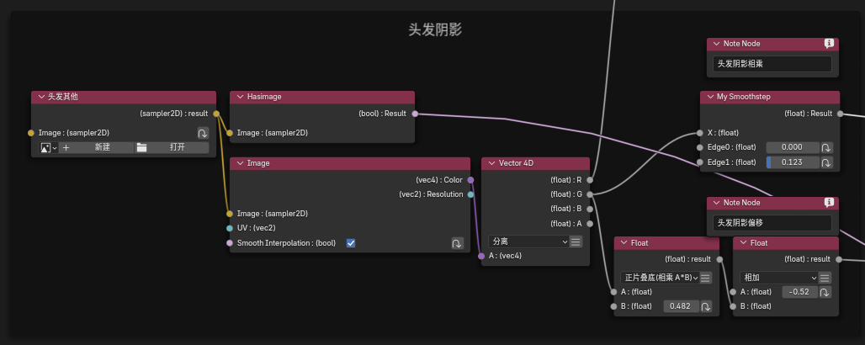The image size is (865, 345).
Task: Click the info icon on 头发阴影偏移 note node
Action: pyautogui.click(x=830, y=203)
